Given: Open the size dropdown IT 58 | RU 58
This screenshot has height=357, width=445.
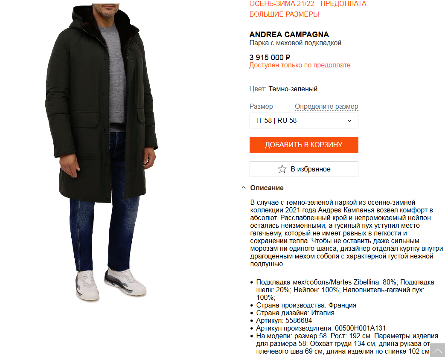Looking at the screenshot, I should tap(304, 121).
